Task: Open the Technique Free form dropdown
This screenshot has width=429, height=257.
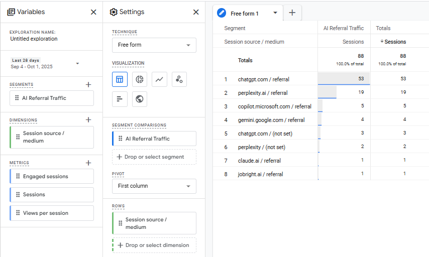Action: 154,45
